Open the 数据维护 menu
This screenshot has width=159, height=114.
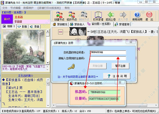point(29,8)
